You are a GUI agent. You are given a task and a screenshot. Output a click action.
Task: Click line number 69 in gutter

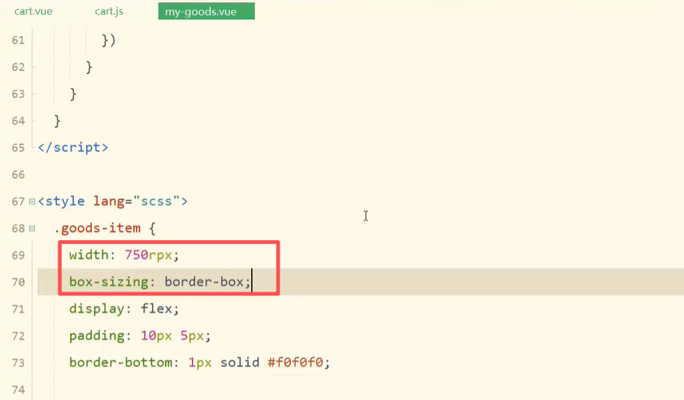pos(19,255)
